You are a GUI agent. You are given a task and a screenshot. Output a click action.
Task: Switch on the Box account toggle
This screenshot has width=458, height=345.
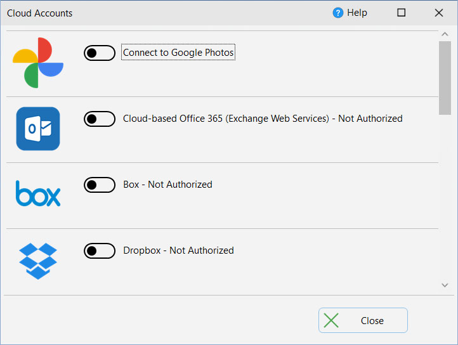pos(100,185)
